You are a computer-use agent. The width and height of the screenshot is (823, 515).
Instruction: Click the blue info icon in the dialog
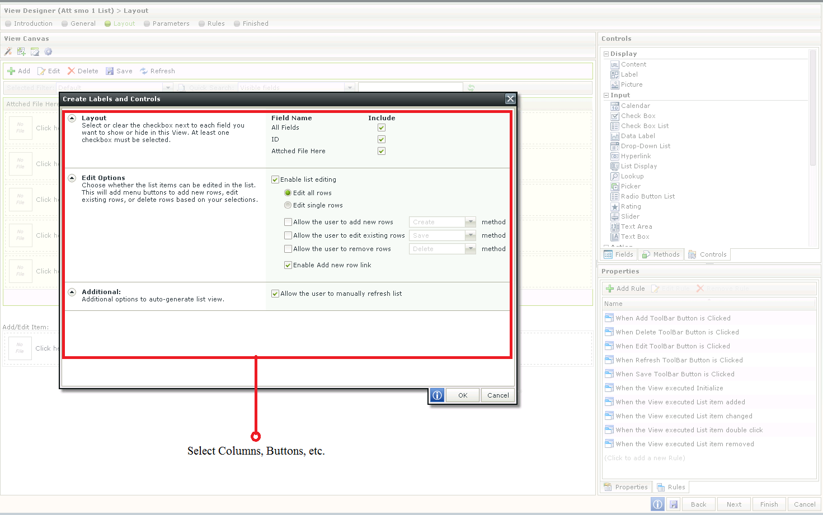click(438, 395)
